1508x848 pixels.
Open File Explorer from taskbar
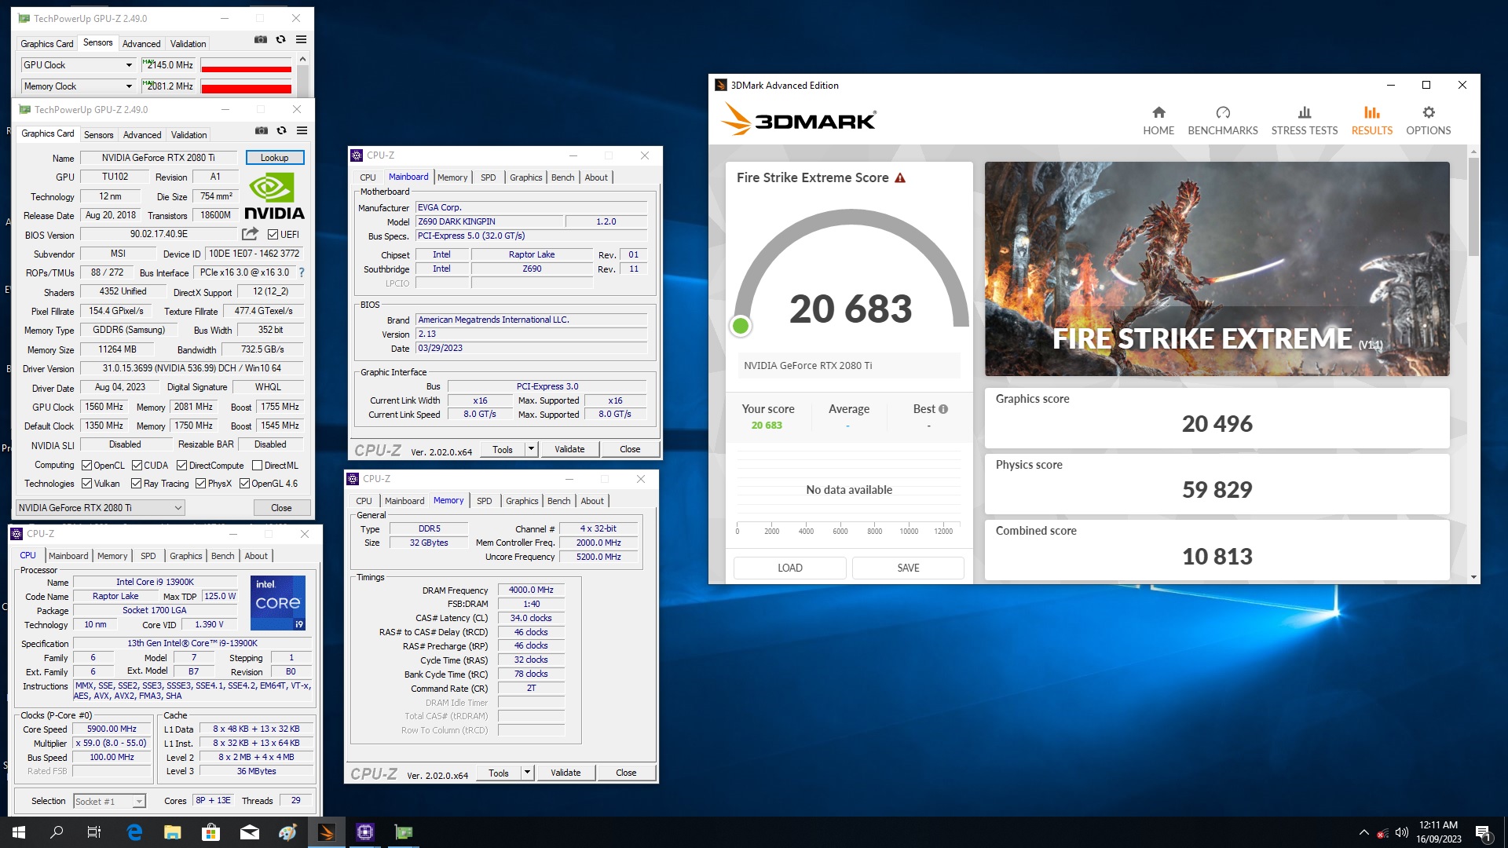coord(173,832)
